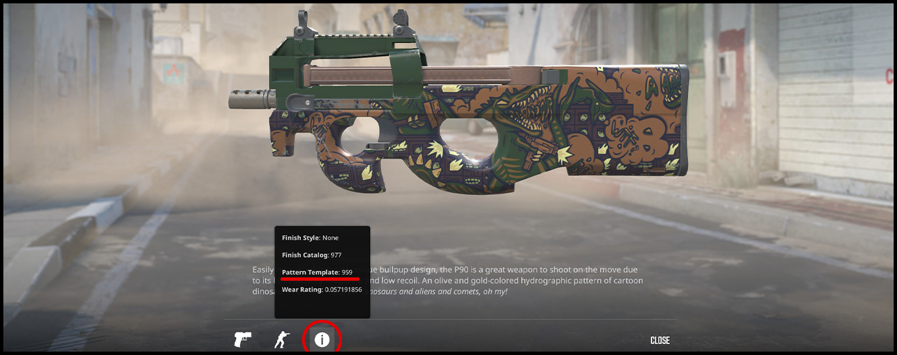This screenshot has width=897, height=355.
Task: Click the CLOSE button
Action: coord(660,341)
